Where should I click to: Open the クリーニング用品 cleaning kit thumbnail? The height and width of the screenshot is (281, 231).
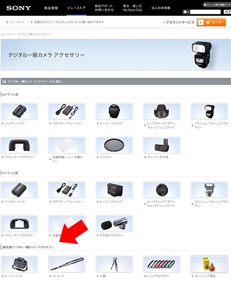(209, 264)
